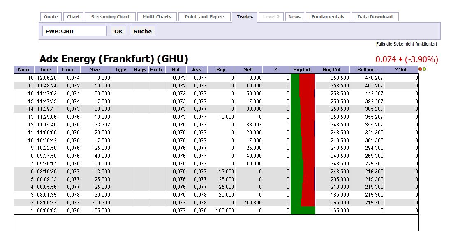Click the Sell Vol. column header
This screenshot has width=460, height=231.
click(x=367, y=70)
